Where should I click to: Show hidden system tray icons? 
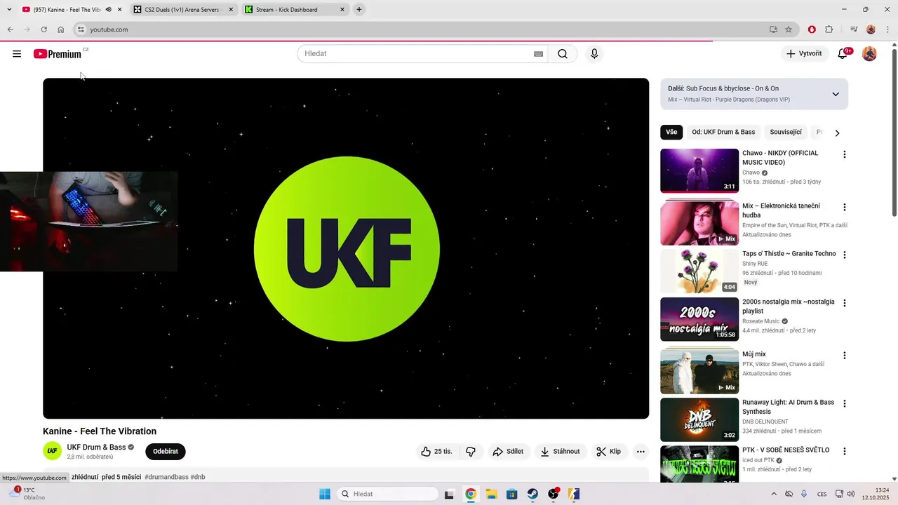774,494
